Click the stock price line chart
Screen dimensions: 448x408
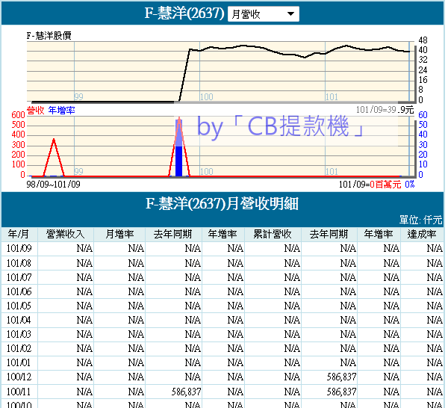220,72
